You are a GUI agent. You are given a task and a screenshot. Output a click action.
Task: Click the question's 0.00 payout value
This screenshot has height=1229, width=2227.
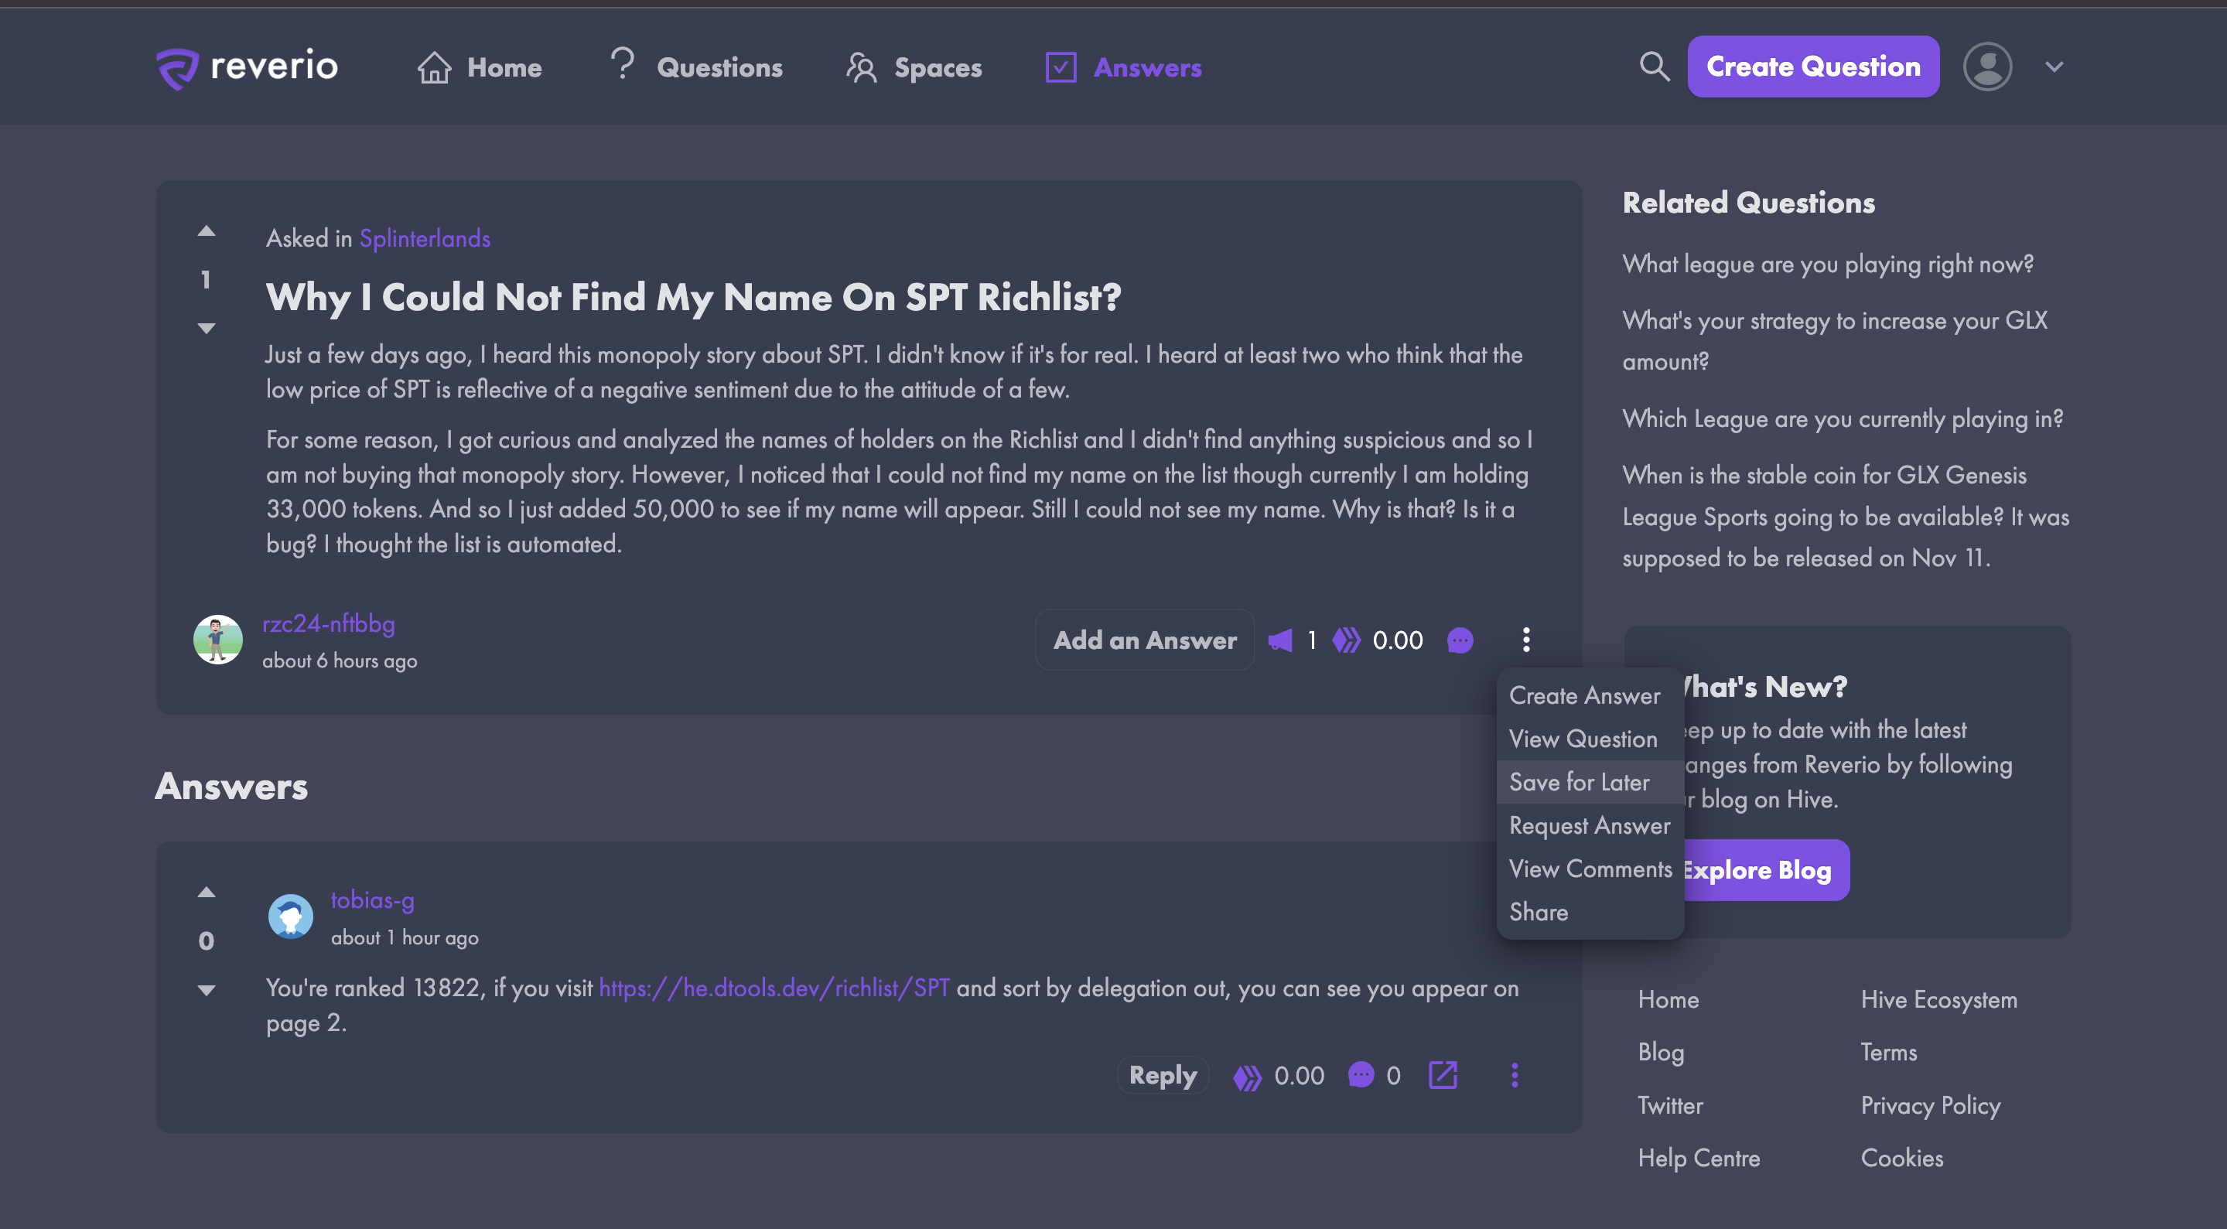click(1397, 640)
